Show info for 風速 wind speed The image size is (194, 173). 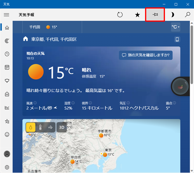coord(35,103)
